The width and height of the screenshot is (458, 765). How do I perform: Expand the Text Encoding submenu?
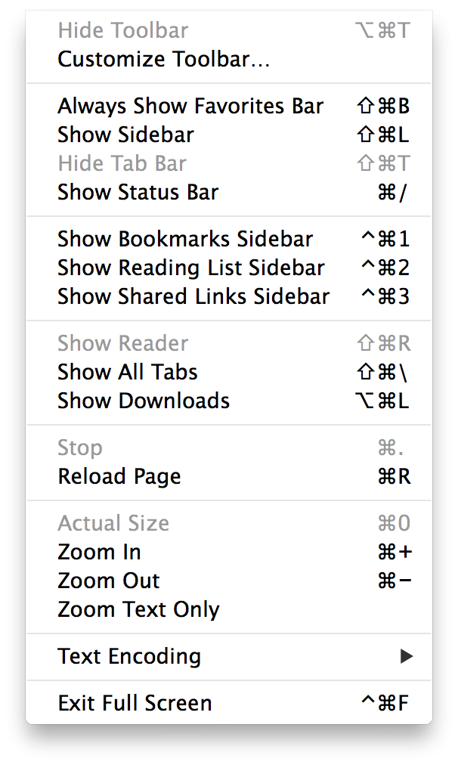click(129, 656)
